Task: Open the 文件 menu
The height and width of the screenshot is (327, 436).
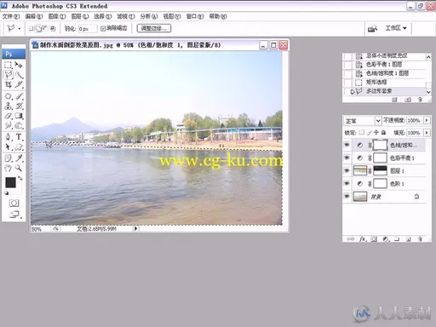Action: pos(11,16)
